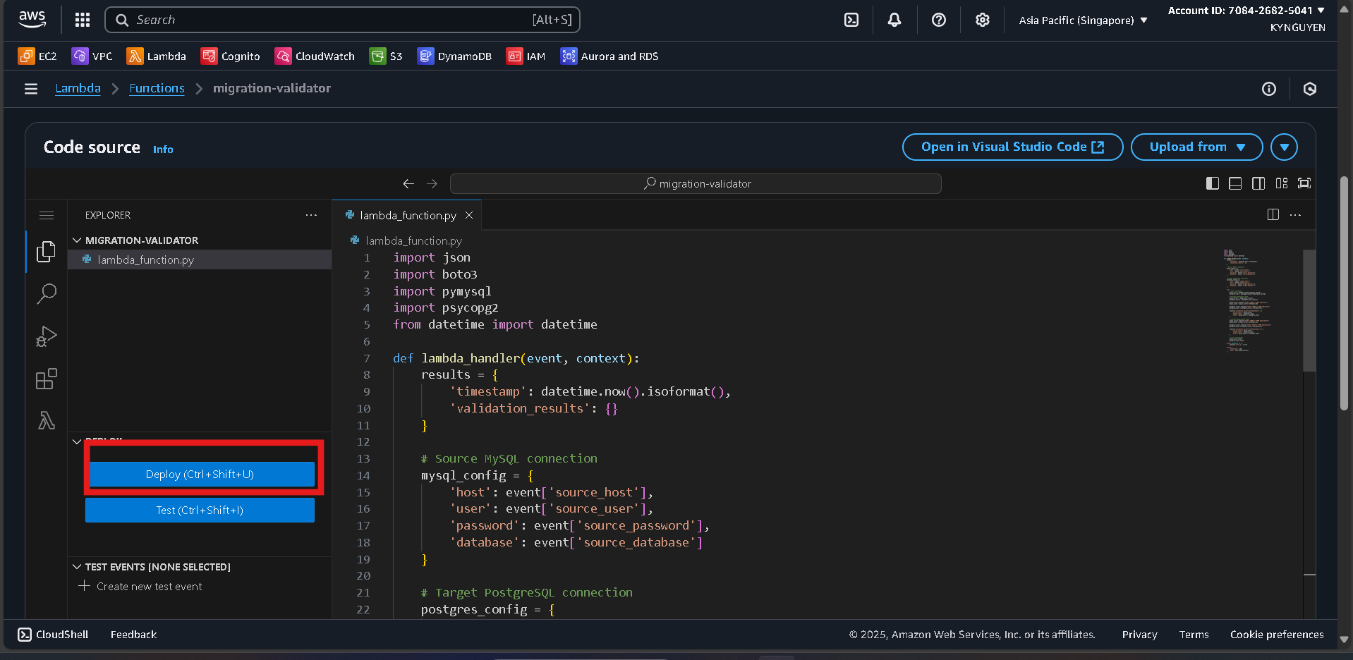Open the DynamoDB service shortcut
The width and height of the screenshot is (1353, 660).
coord(454,56)
